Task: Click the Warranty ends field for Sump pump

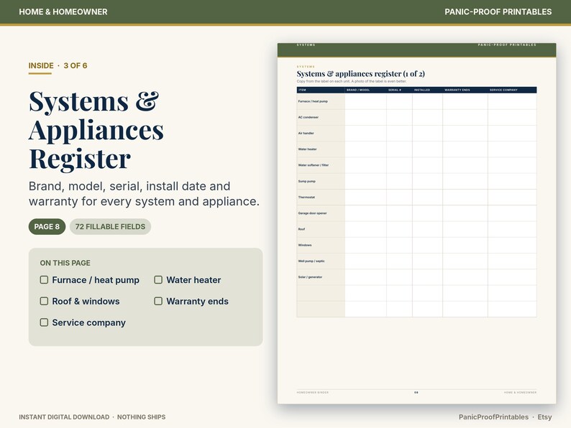Action: tap(465, 182)
